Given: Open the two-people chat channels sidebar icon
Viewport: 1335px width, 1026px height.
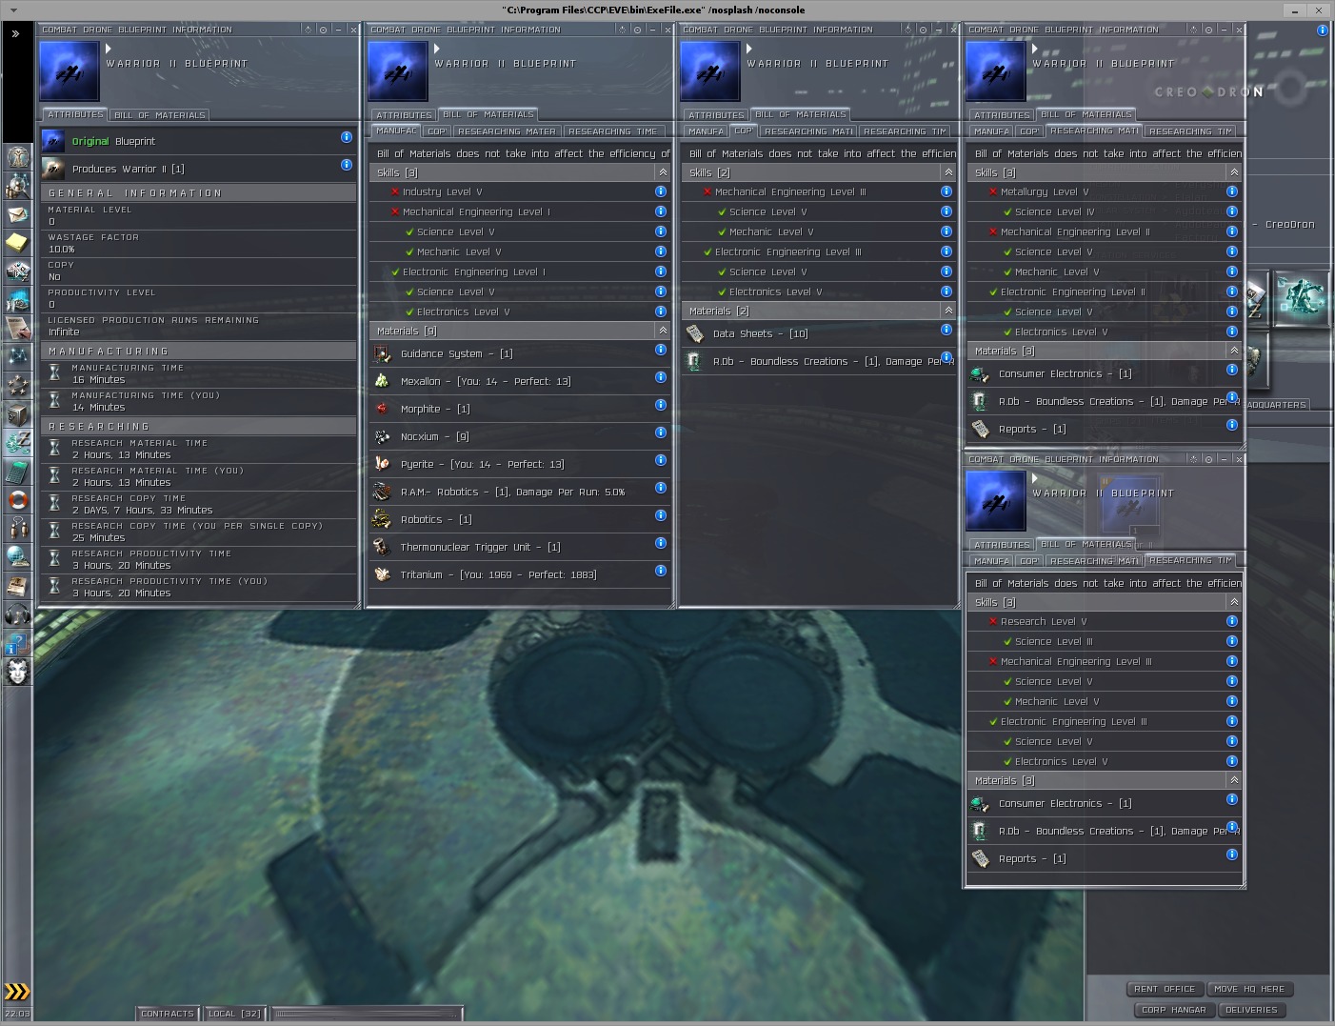Looking at the screenshot, I should [x=18, y=528].
